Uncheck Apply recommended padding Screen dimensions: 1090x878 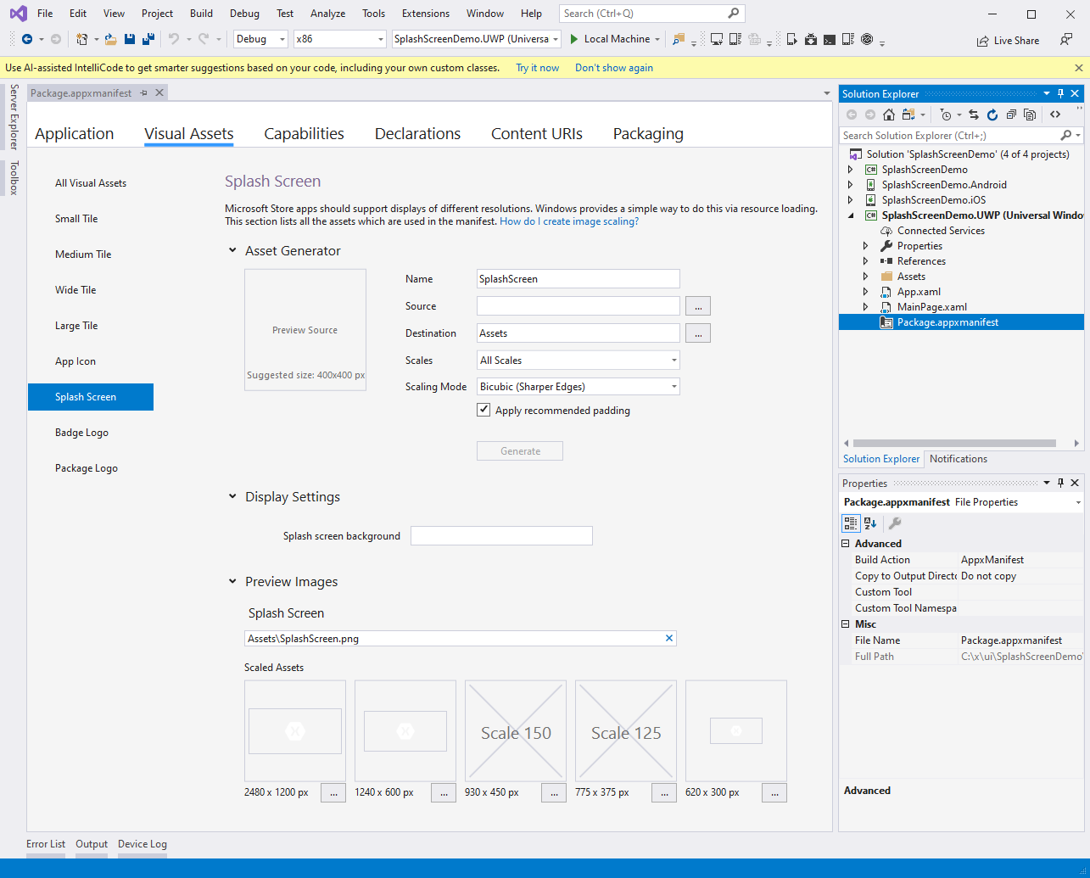pos(484,411)
